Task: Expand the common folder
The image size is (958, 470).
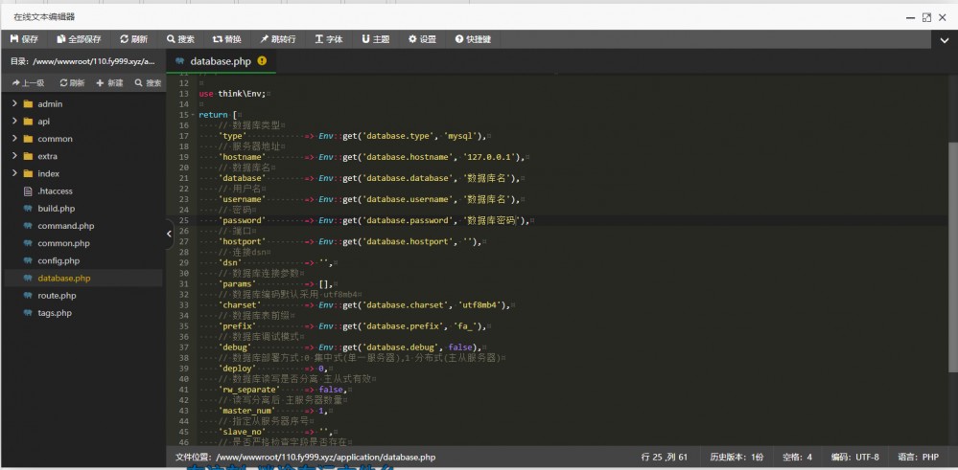Action: [x=14, y=139]
